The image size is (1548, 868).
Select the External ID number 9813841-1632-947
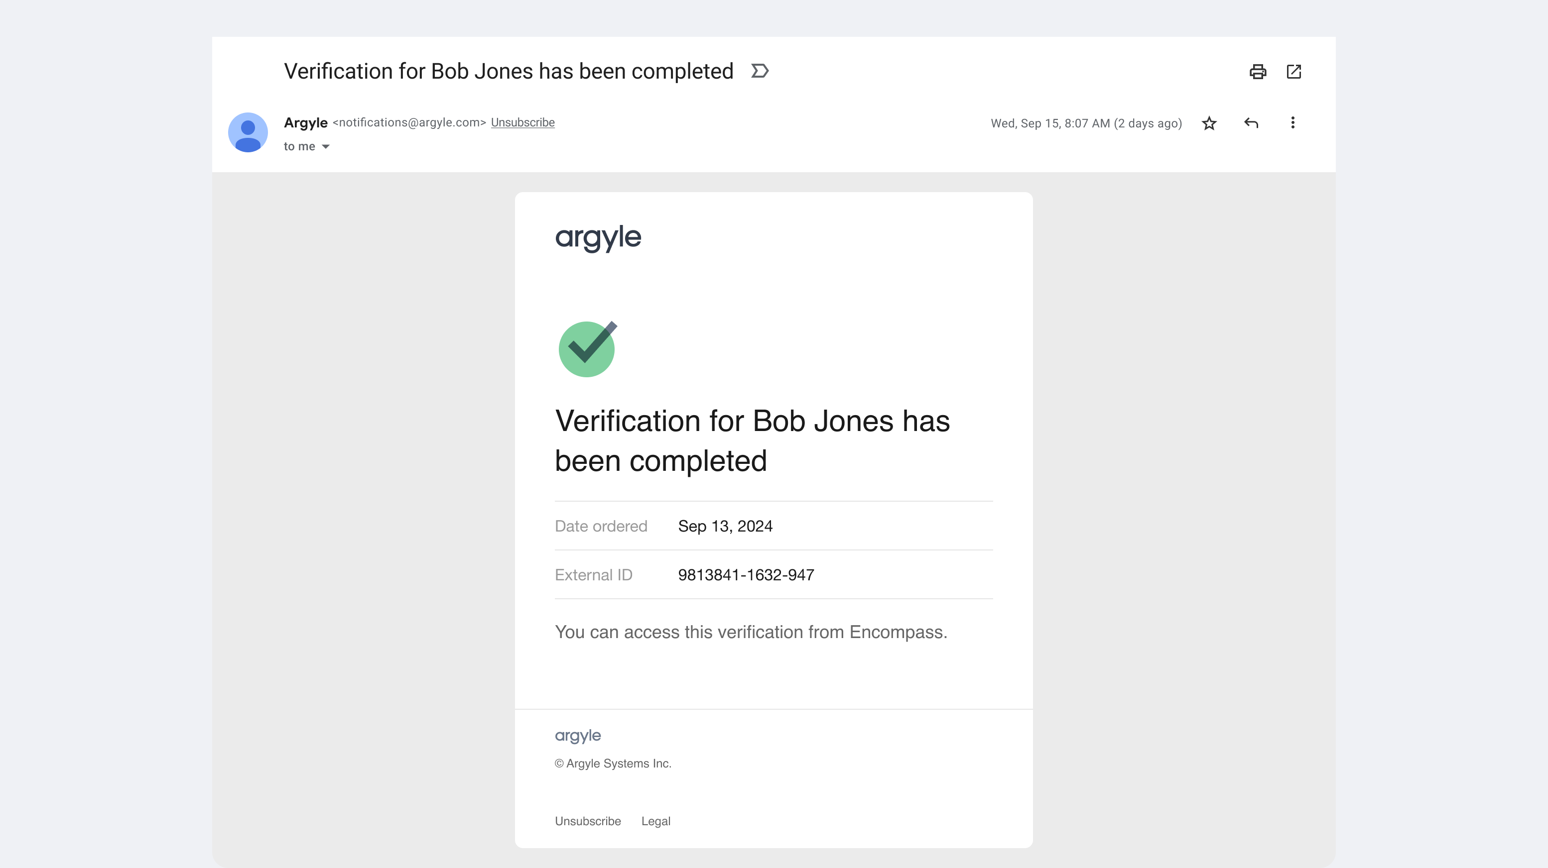tap(746, 575)
